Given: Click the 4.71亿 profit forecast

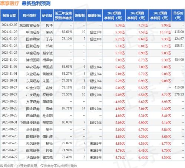Looking at the screenshot, I should pyautogui.click(x=120, y=158).
